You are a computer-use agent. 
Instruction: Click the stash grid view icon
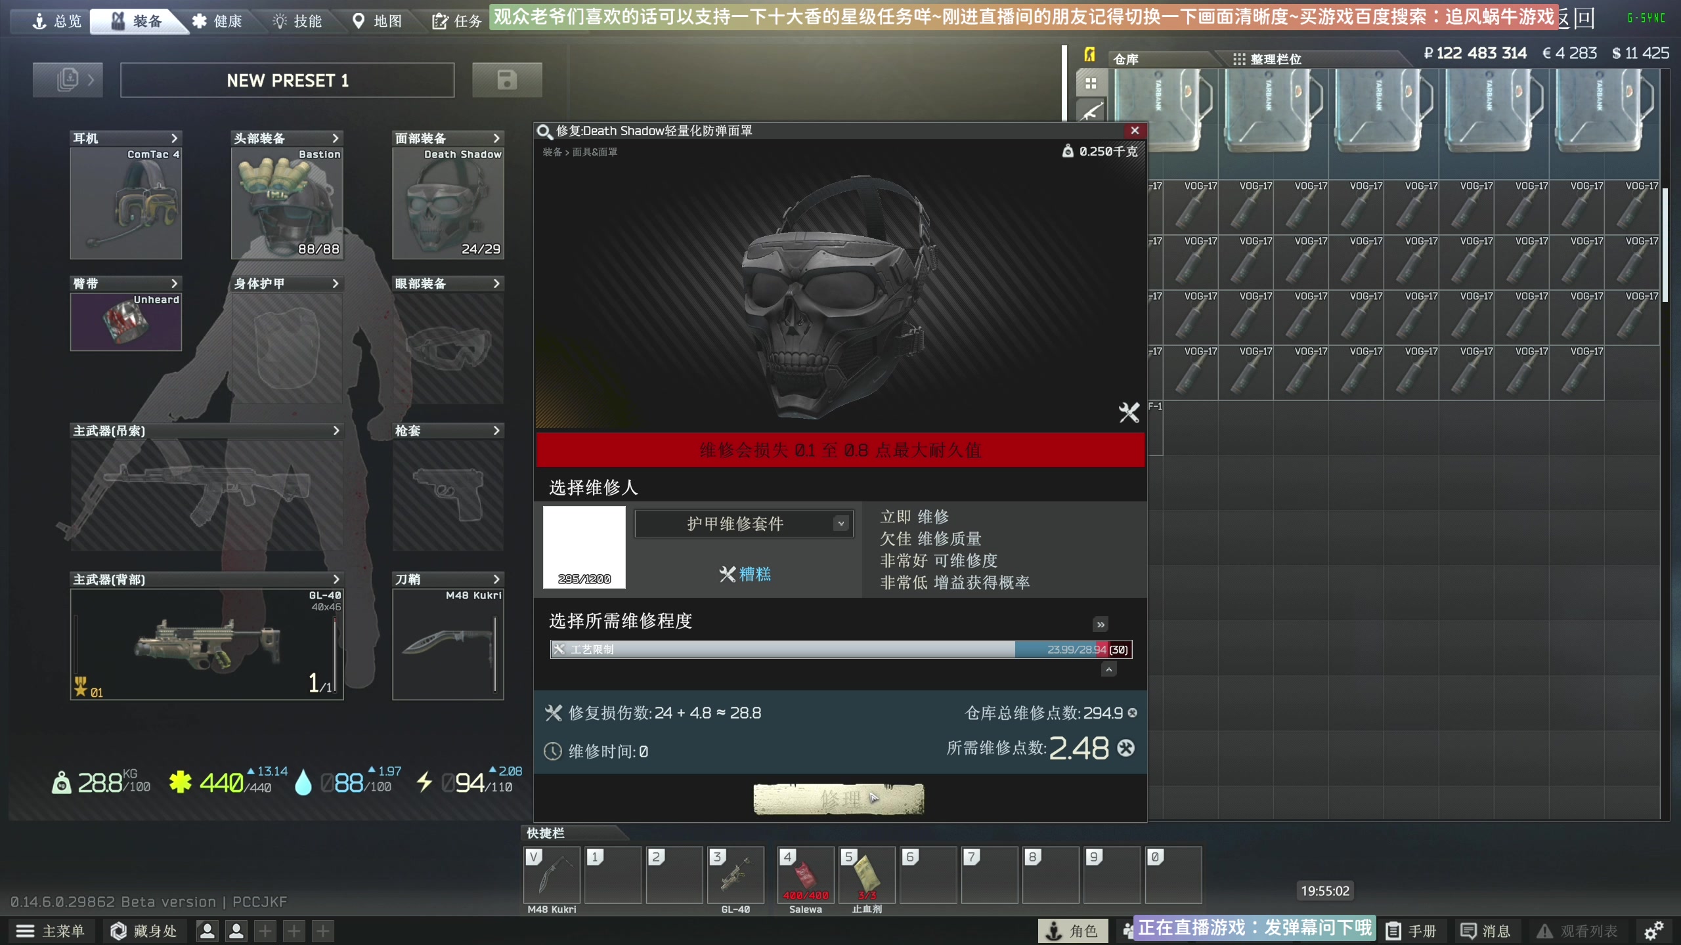point(1091,83)
